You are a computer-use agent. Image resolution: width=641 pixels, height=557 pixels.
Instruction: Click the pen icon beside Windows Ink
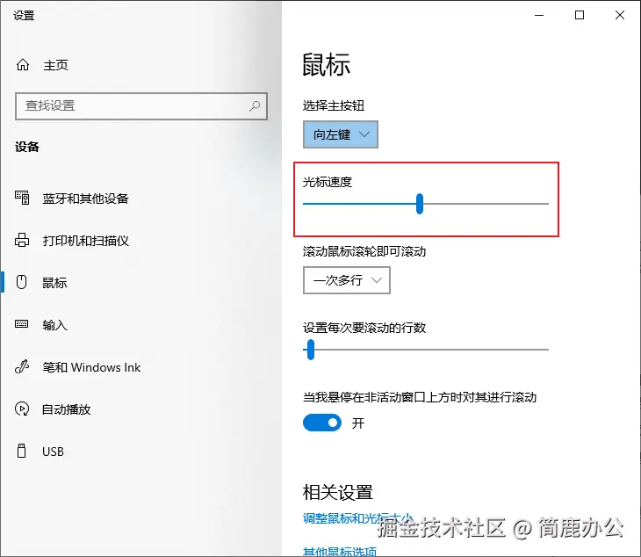pyautogui.click(x=22, y=367)
